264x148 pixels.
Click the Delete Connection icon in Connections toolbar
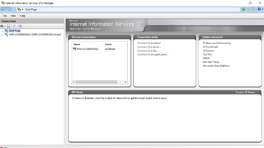[21, 26]
